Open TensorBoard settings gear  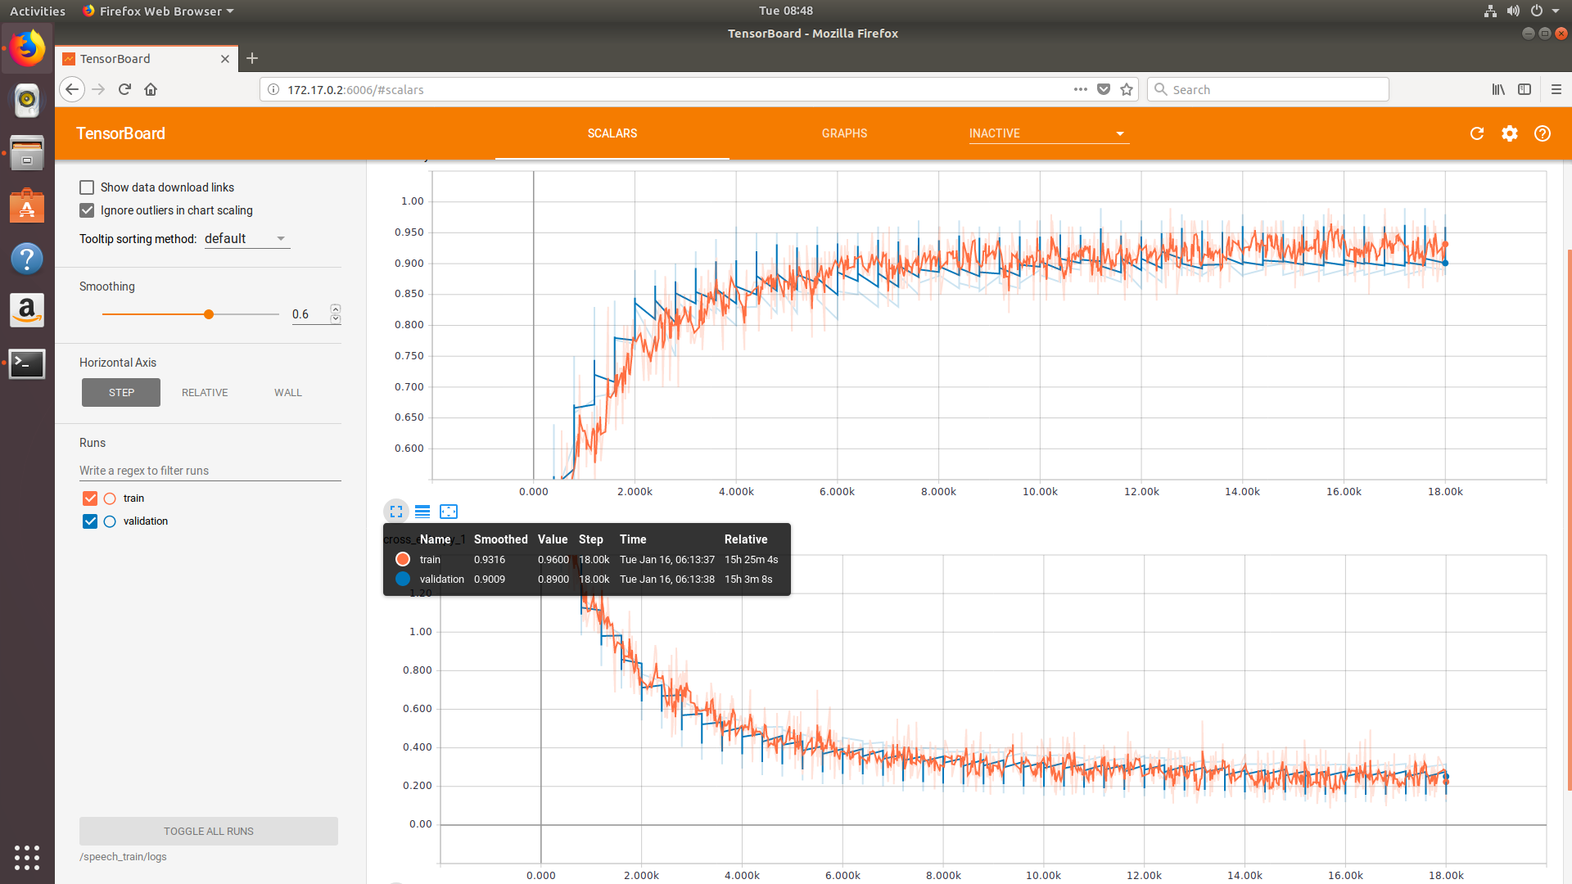point(1510,133)
